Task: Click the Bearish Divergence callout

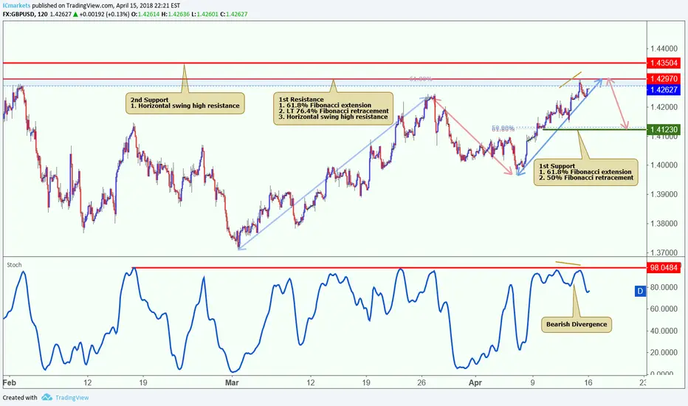Action: (577, 324)
